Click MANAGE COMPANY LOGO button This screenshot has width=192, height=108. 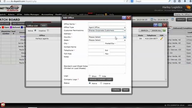100,79
